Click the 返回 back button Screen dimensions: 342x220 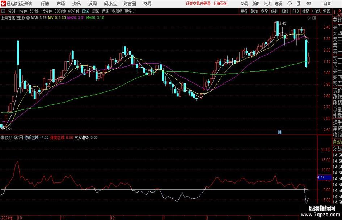pyautogui.click(x=326, y=11)
